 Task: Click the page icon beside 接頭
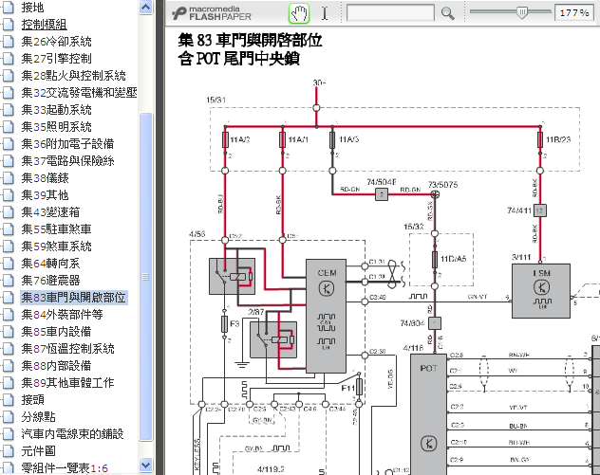coord(8,400)
